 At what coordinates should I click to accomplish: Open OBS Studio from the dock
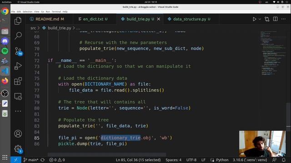[5, 93]
